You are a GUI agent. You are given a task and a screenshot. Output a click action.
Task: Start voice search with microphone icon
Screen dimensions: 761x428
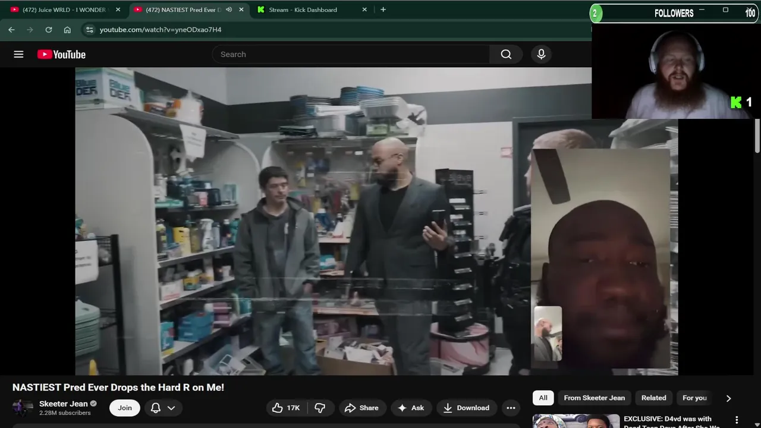[541, 54]
